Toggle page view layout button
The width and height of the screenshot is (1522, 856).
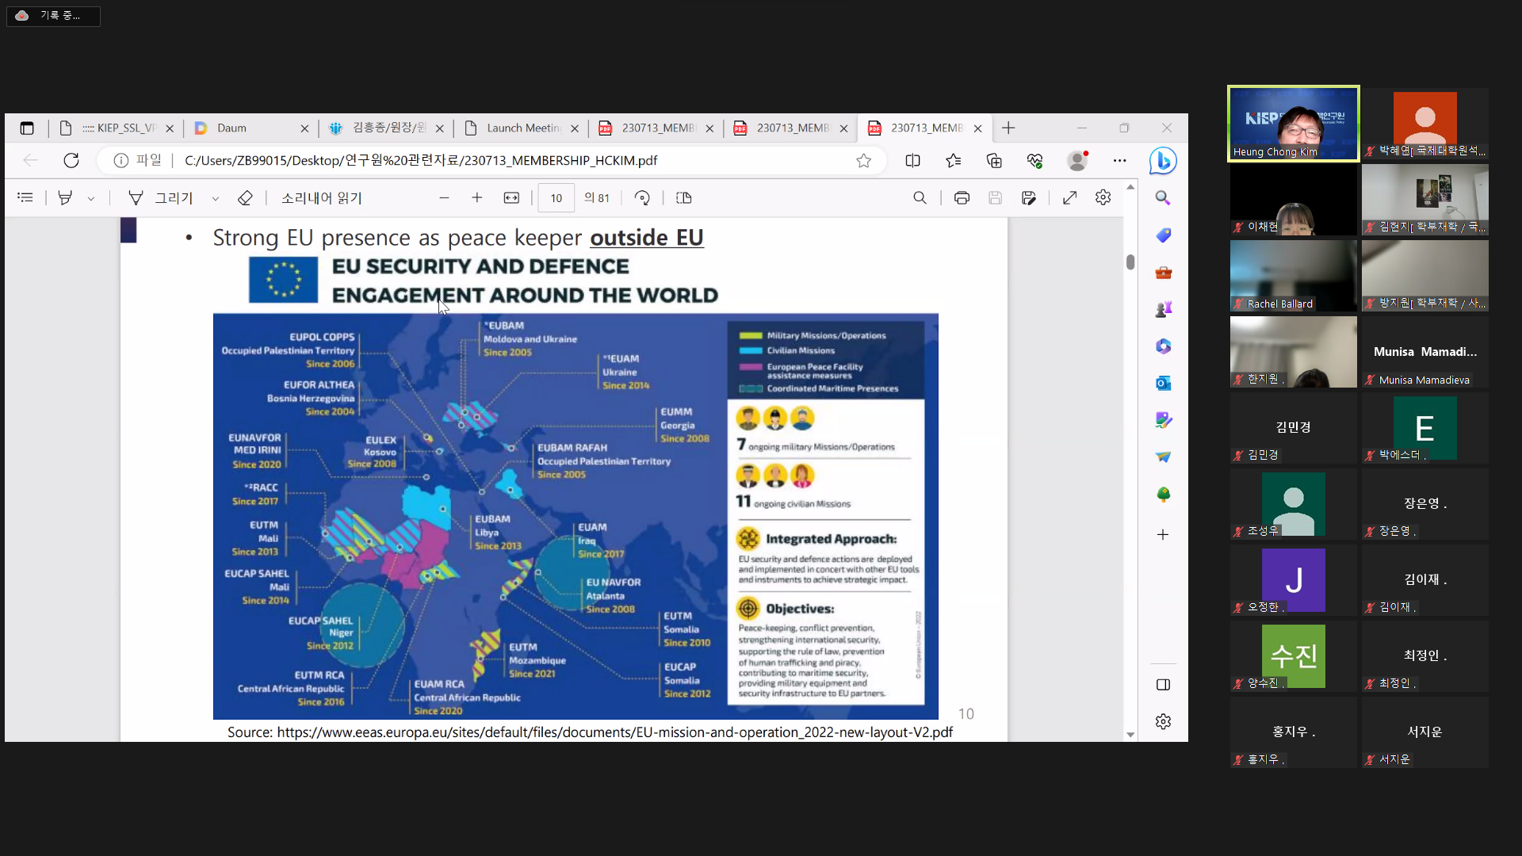point(684,198)
